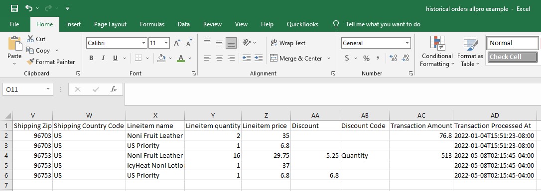Click Percent Style icon
The width and height of the screenshot is (541, 191).
(366, 58)
